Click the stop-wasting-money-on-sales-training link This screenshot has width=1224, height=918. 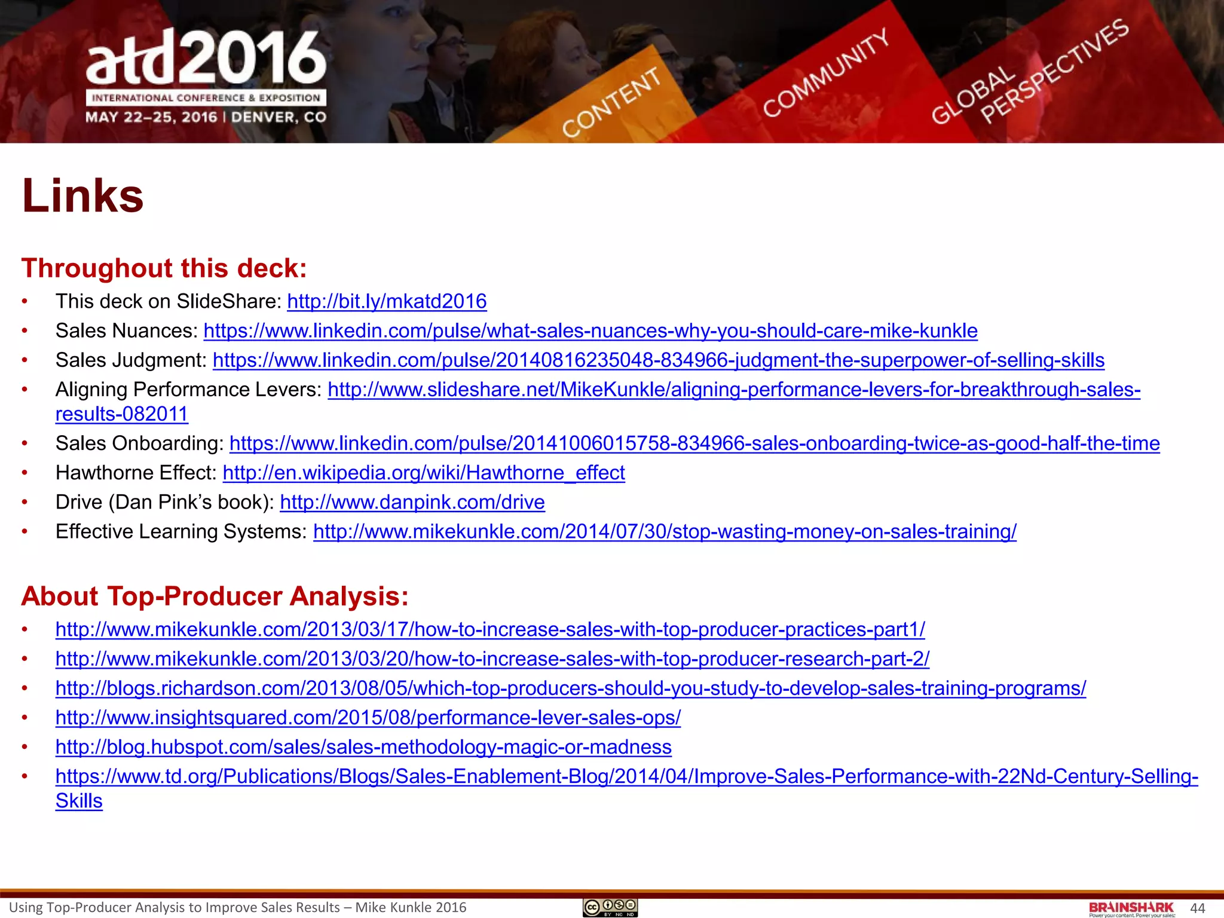pos(665,531)
